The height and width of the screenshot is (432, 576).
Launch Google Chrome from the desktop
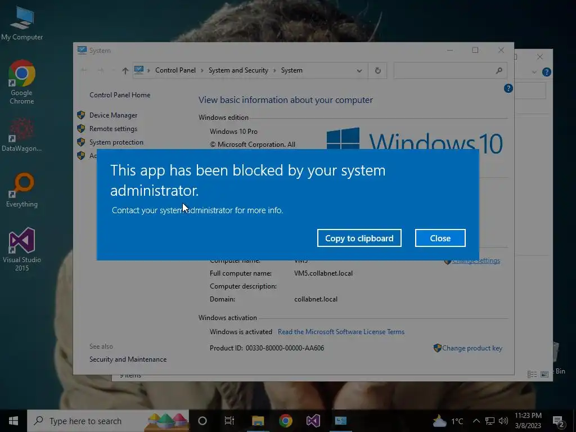22,82
